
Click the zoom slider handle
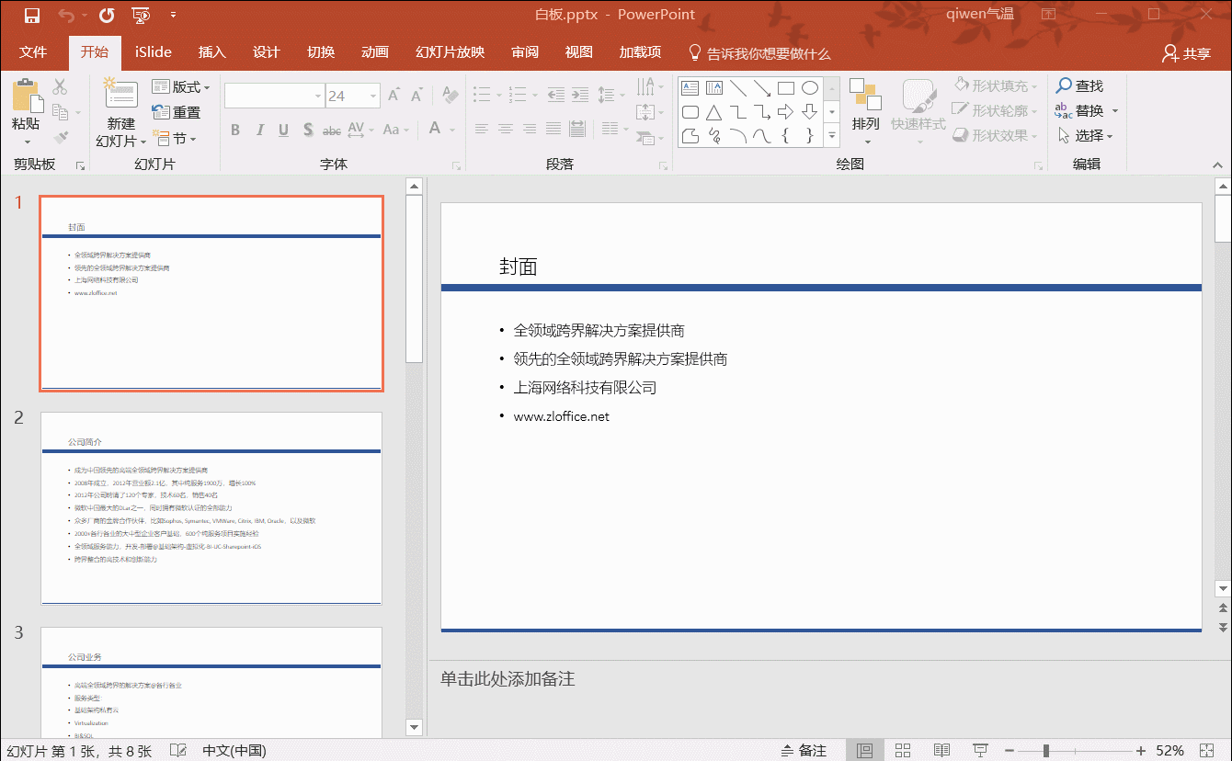pyautogui.click(x=1045, y=750)
